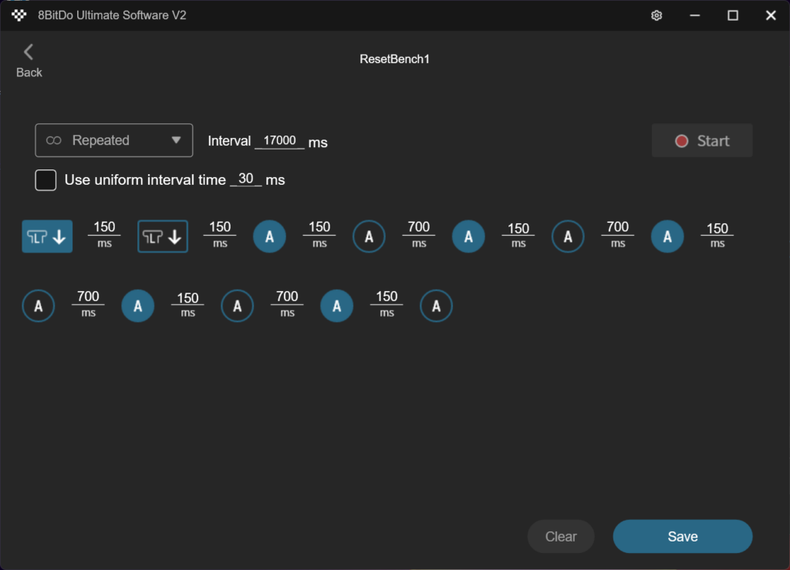Viewport: 790px width, 570px height.
Task: Click the first filled D-pad down icon
Action: 47,236
